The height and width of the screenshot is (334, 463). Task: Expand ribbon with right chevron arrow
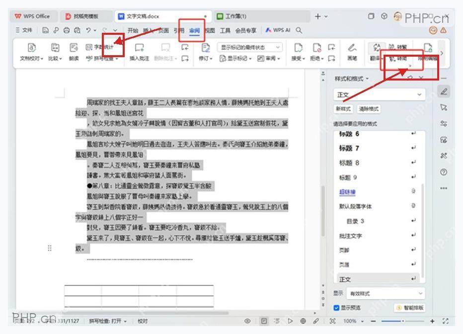tap(442, 54)
